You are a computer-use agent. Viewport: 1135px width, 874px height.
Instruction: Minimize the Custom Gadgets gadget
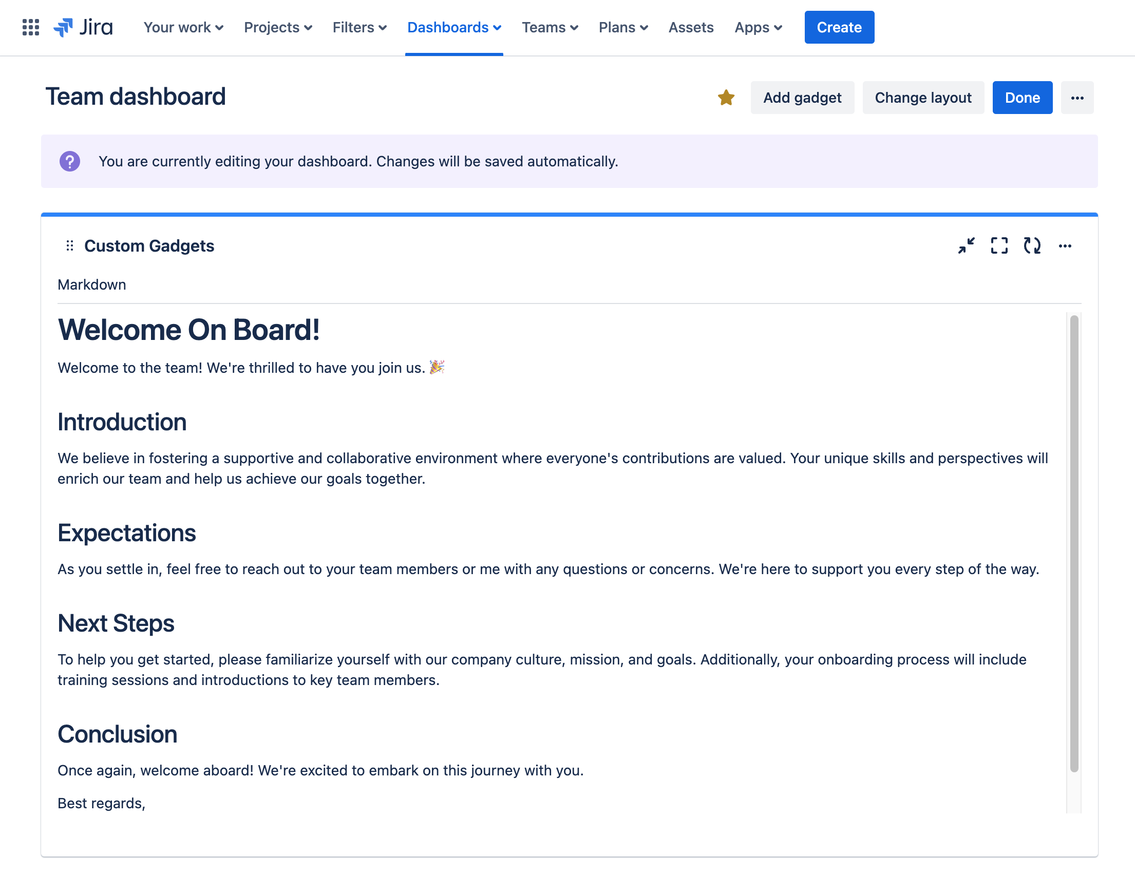pyautogui.click(x=966, y=246)
